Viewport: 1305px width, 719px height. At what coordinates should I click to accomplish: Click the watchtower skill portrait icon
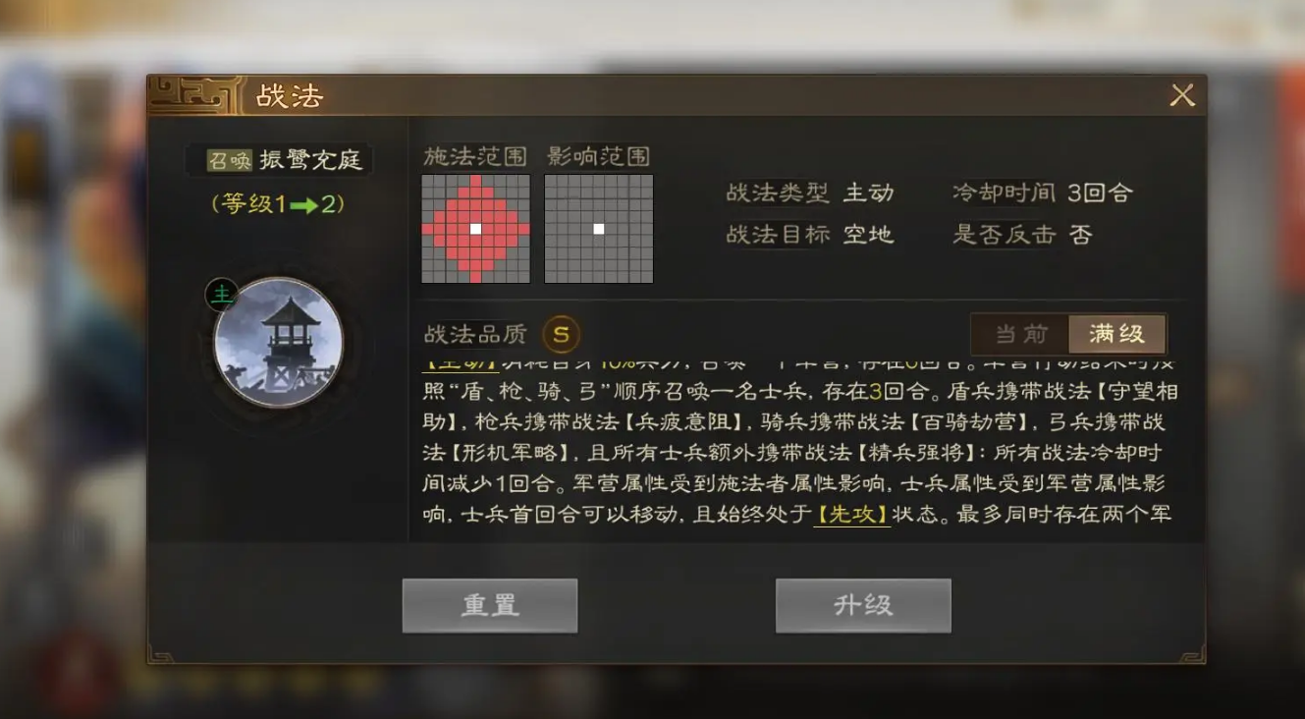(x=279, y=342)
